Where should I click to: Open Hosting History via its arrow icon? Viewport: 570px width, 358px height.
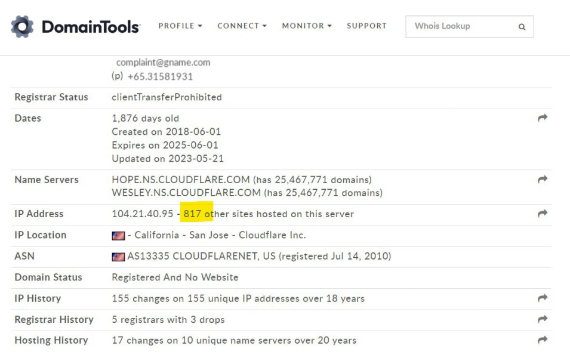coord(542,340)
